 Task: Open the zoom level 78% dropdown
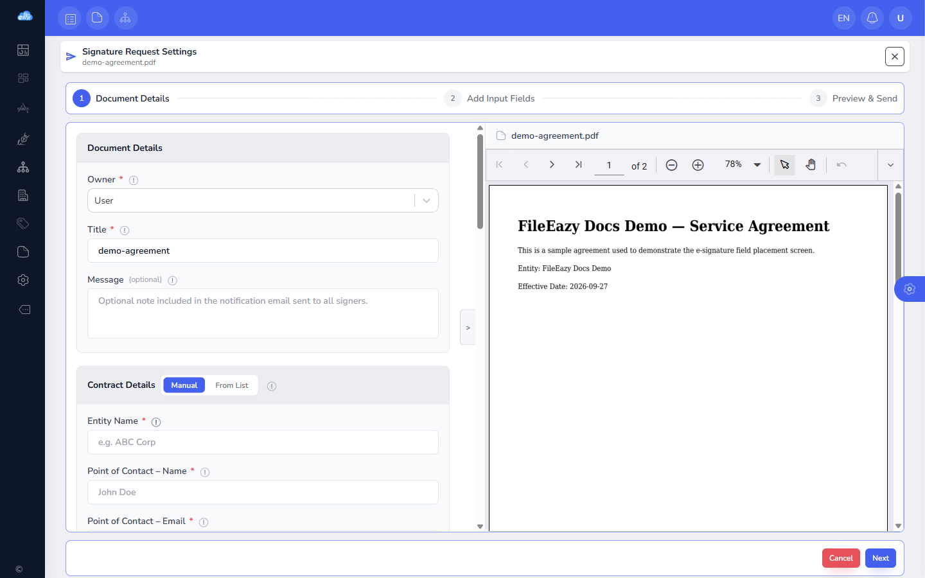(743, 164)
